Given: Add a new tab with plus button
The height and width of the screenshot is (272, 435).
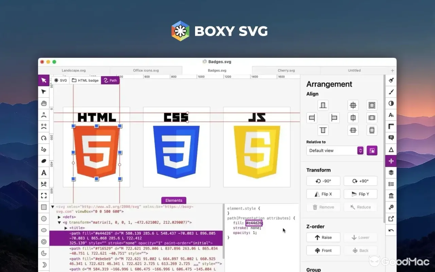Looking at the screenshot, I should pos(393,70).
